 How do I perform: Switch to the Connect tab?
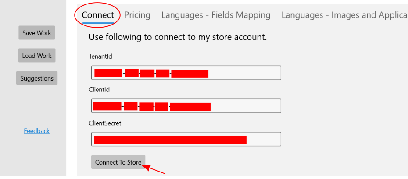pyautogui.click(x=97, y=15)
